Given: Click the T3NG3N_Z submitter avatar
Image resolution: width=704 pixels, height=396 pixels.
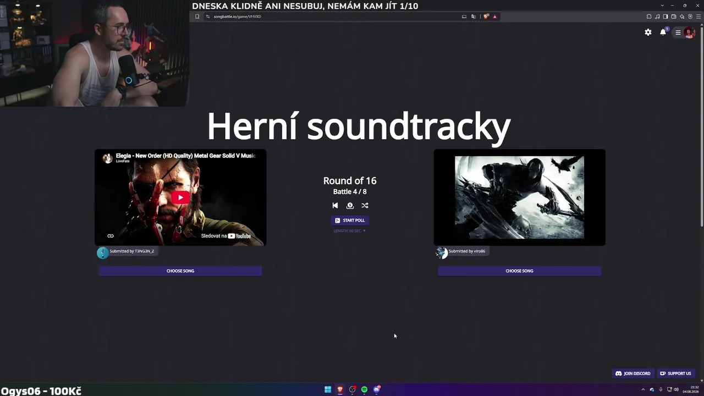Looking at the screenshot, I should (x=102, y=252).
